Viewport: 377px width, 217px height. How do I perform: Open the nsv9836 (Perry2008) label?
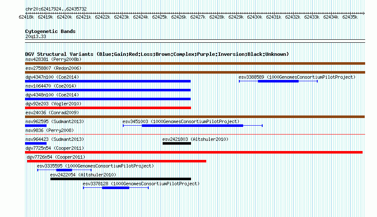coord(50,130)
